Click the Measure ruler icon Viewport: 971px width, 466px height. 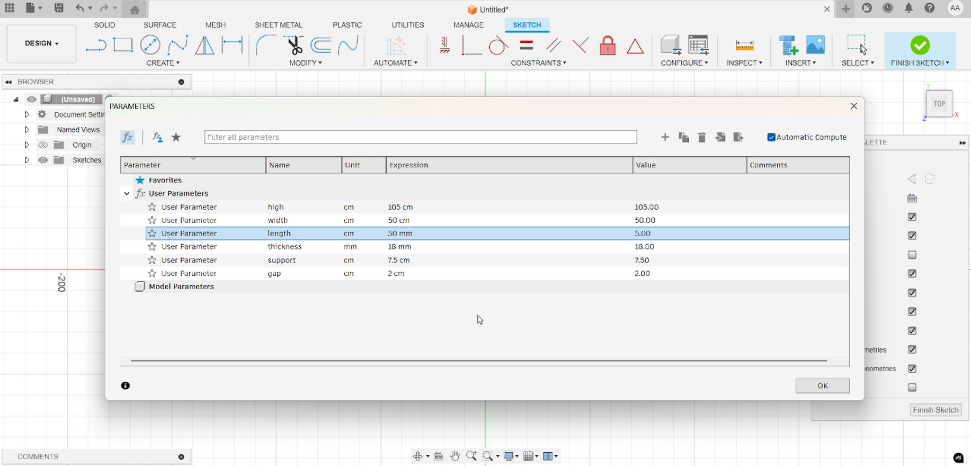pos(744,46)
